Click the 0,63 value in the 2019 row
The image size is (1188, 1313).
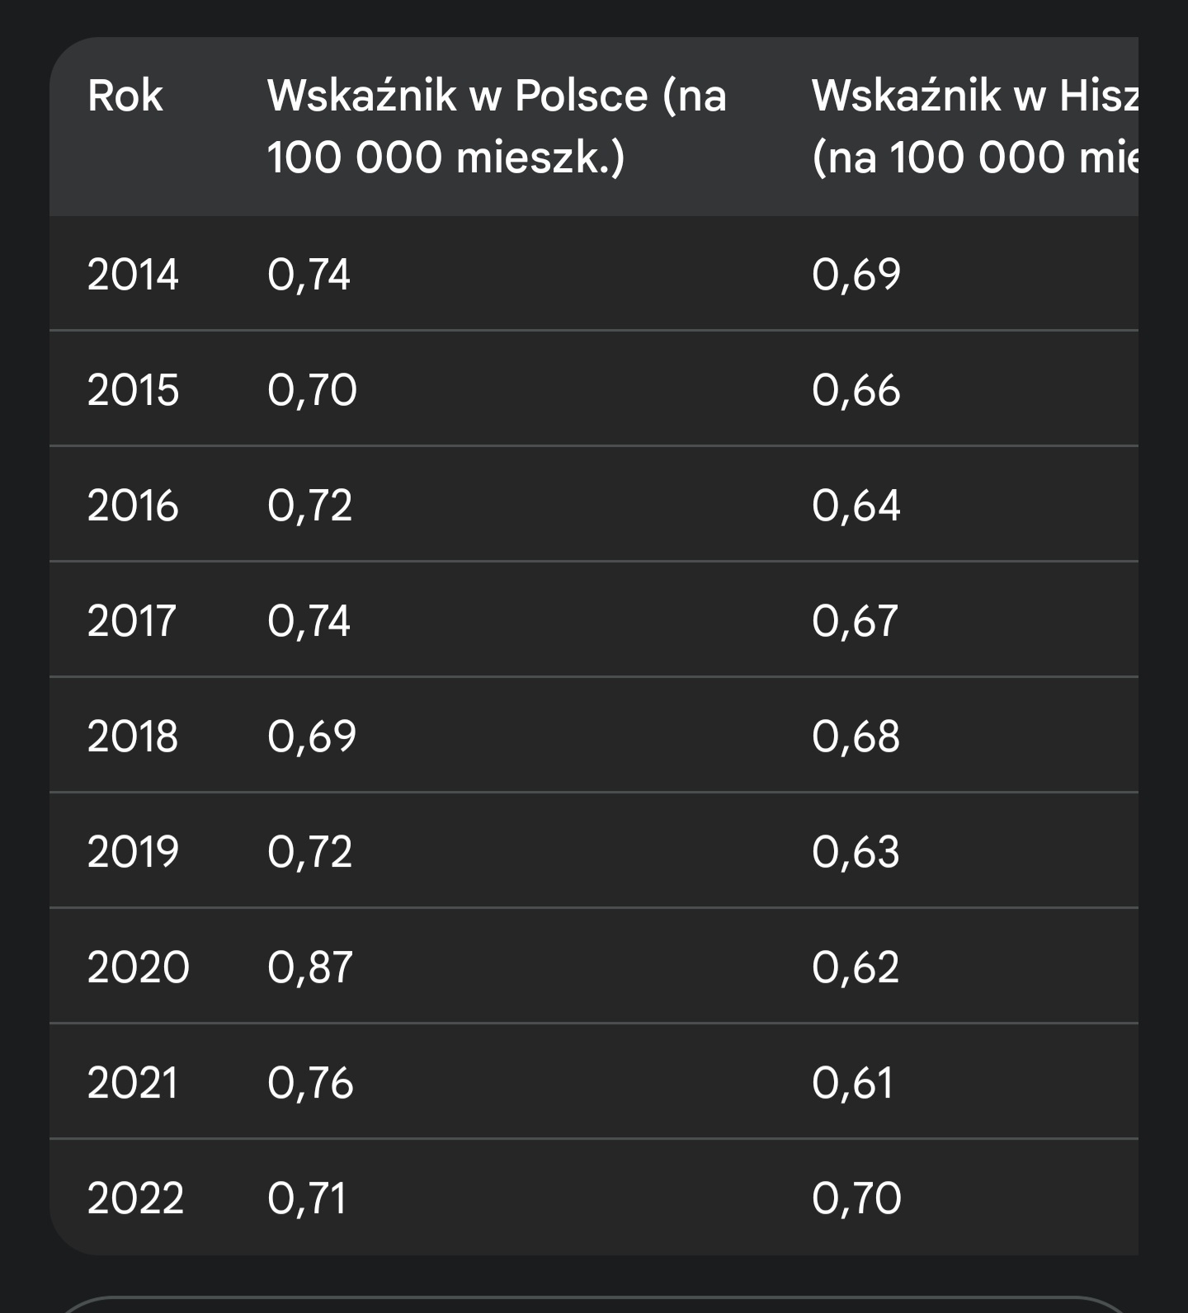tap(856, 852)
